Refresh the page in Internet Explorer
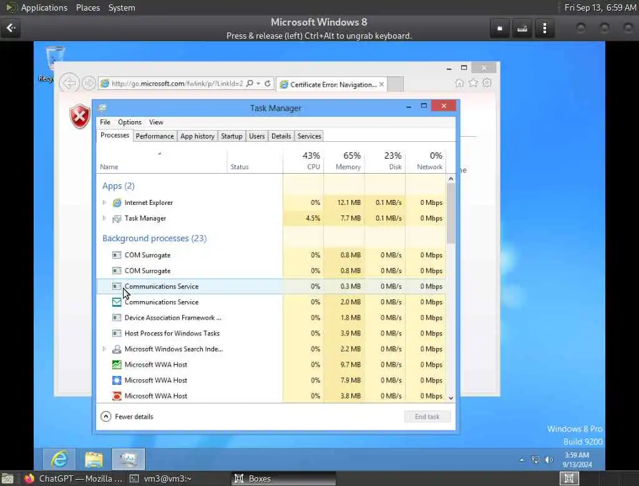639x486 pixels. tap(268, 83)
